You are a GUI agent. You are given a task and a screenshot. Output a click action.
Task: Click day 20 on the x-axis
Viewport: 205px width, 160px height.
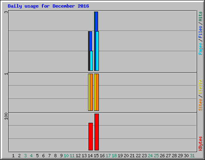click(126, 156)
